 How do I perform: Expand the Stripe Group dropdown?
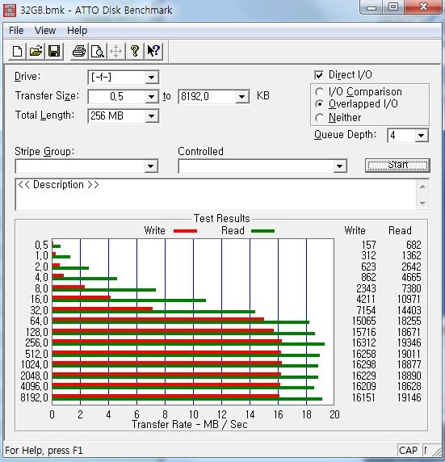pyautogui.click(x=150, y=166)
